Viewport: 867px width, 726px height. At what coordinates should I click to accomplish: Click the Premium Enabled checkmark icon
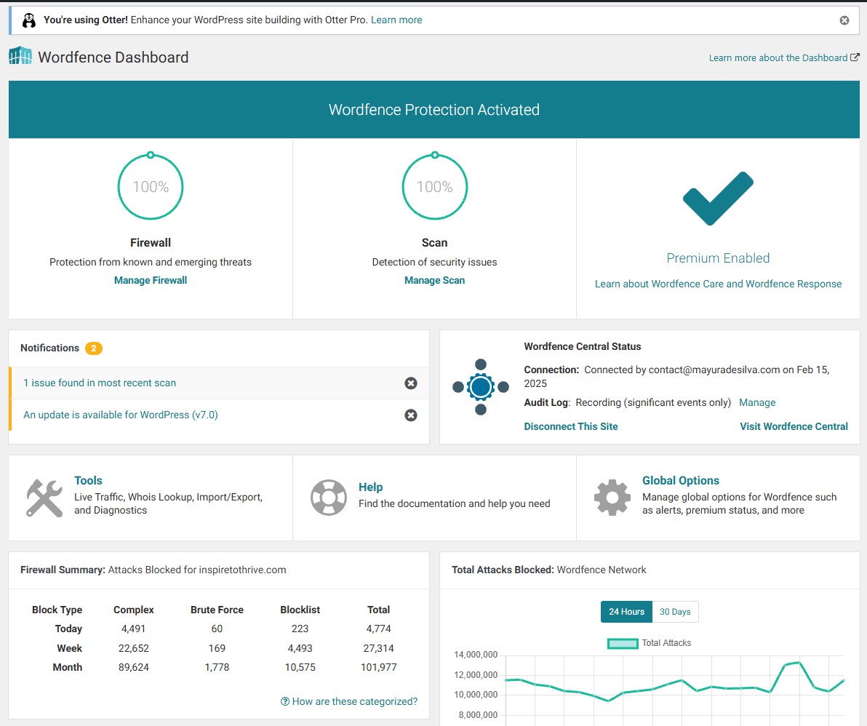coord(718,198)
